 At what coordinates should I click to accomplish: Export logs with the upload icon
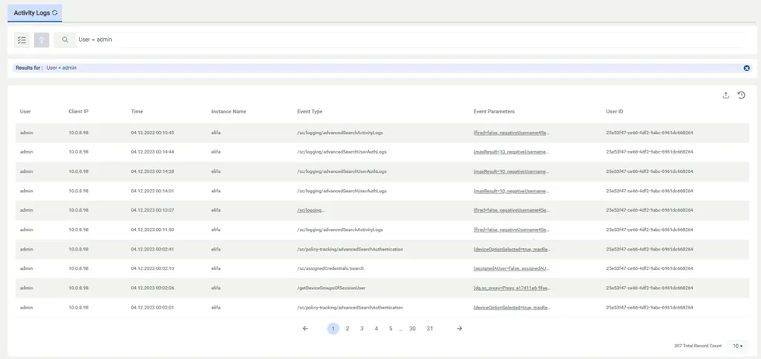[726, 95]
